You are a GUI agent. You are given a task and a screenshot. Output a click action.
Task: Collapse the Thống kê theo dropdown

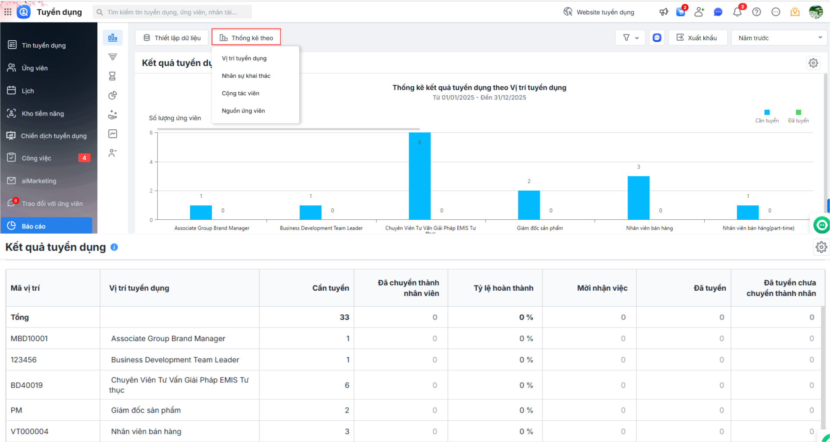[246, 38]
